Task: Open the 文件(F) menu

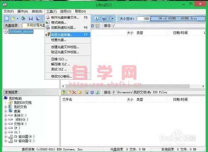Action: (9, 11)
